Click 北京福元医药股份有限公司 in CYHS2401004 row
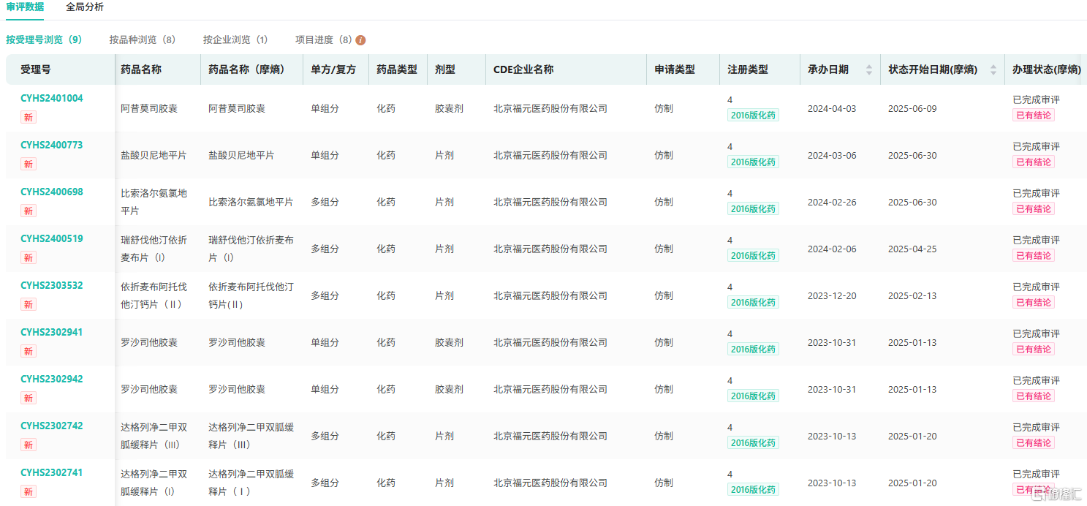1087x506 pixels. point(550,108)
